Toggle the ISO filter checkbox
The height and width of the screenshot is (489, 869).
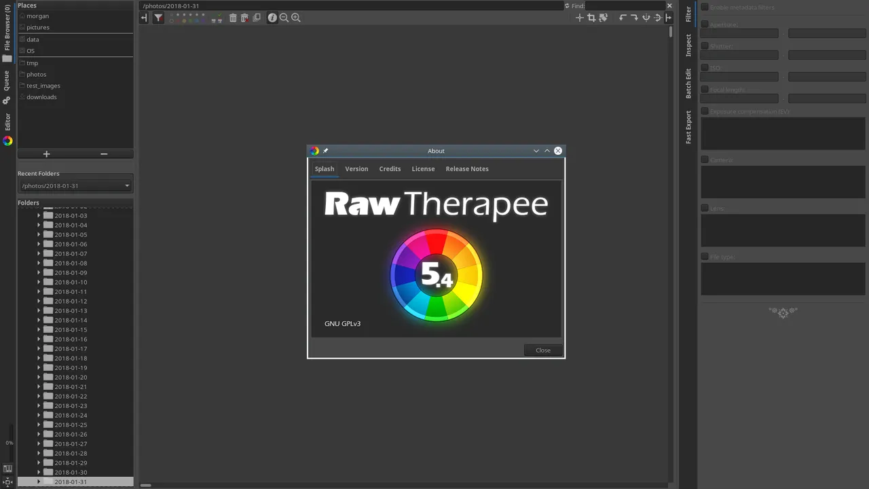[705, 68]
